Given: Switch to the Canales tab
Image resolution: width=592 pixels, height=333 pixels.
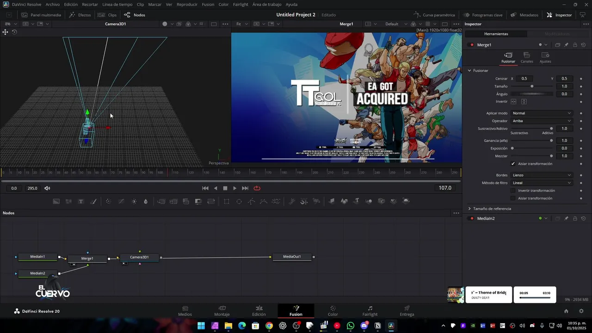Looking at the screenshot, I should tap(527, 58).
